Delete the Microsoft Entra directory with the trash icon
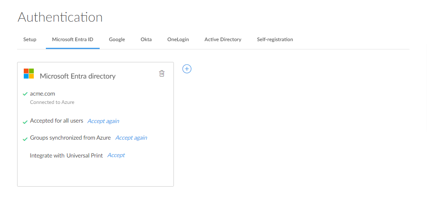The width and height of the screenshot is (427, 197). click(162, 73)
